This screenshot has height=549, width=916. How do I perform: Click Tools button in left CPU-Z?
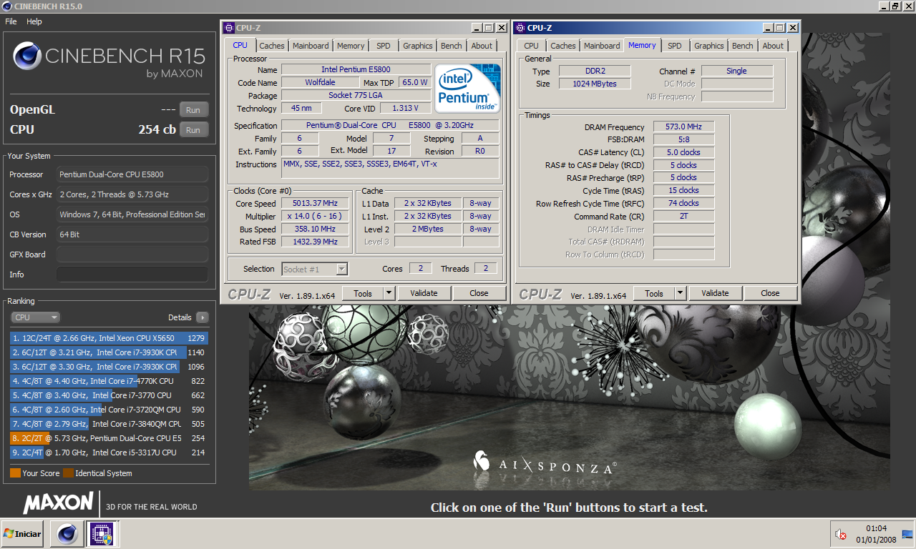363,293
